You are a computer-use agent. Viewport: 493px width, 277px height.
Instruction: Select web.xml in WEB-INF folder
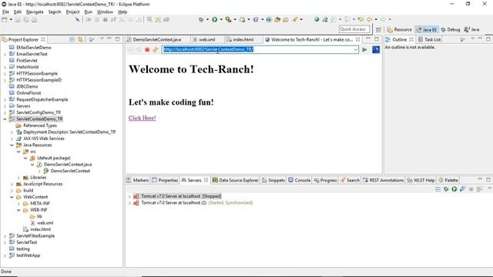click(45, 223)
